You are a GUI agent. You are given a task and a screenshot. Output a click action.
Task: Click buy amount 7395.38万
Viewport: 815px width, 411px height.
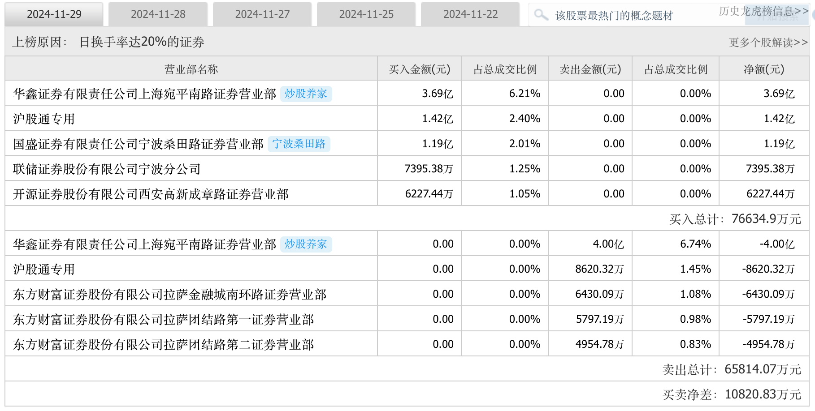tap(429, 169)
